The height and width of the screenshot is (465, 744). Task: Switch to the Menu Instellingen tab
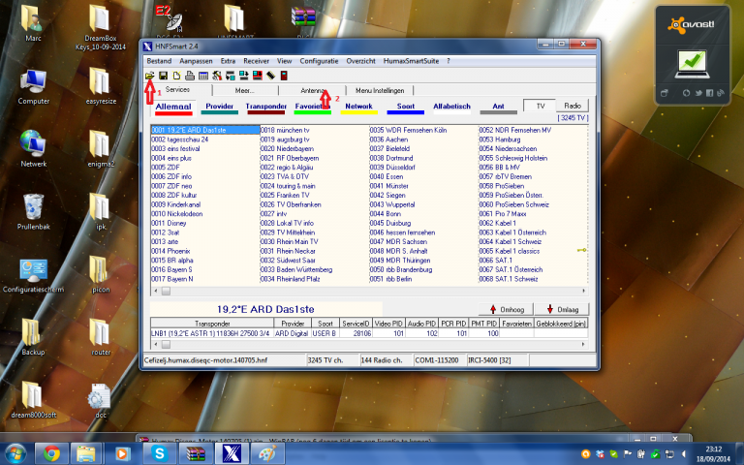point(366,89)
